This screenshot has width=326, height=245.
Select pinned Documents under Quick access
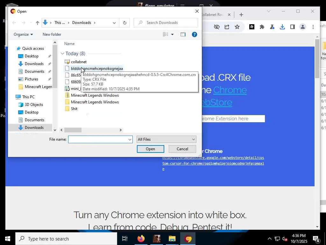tap(34, 71)
